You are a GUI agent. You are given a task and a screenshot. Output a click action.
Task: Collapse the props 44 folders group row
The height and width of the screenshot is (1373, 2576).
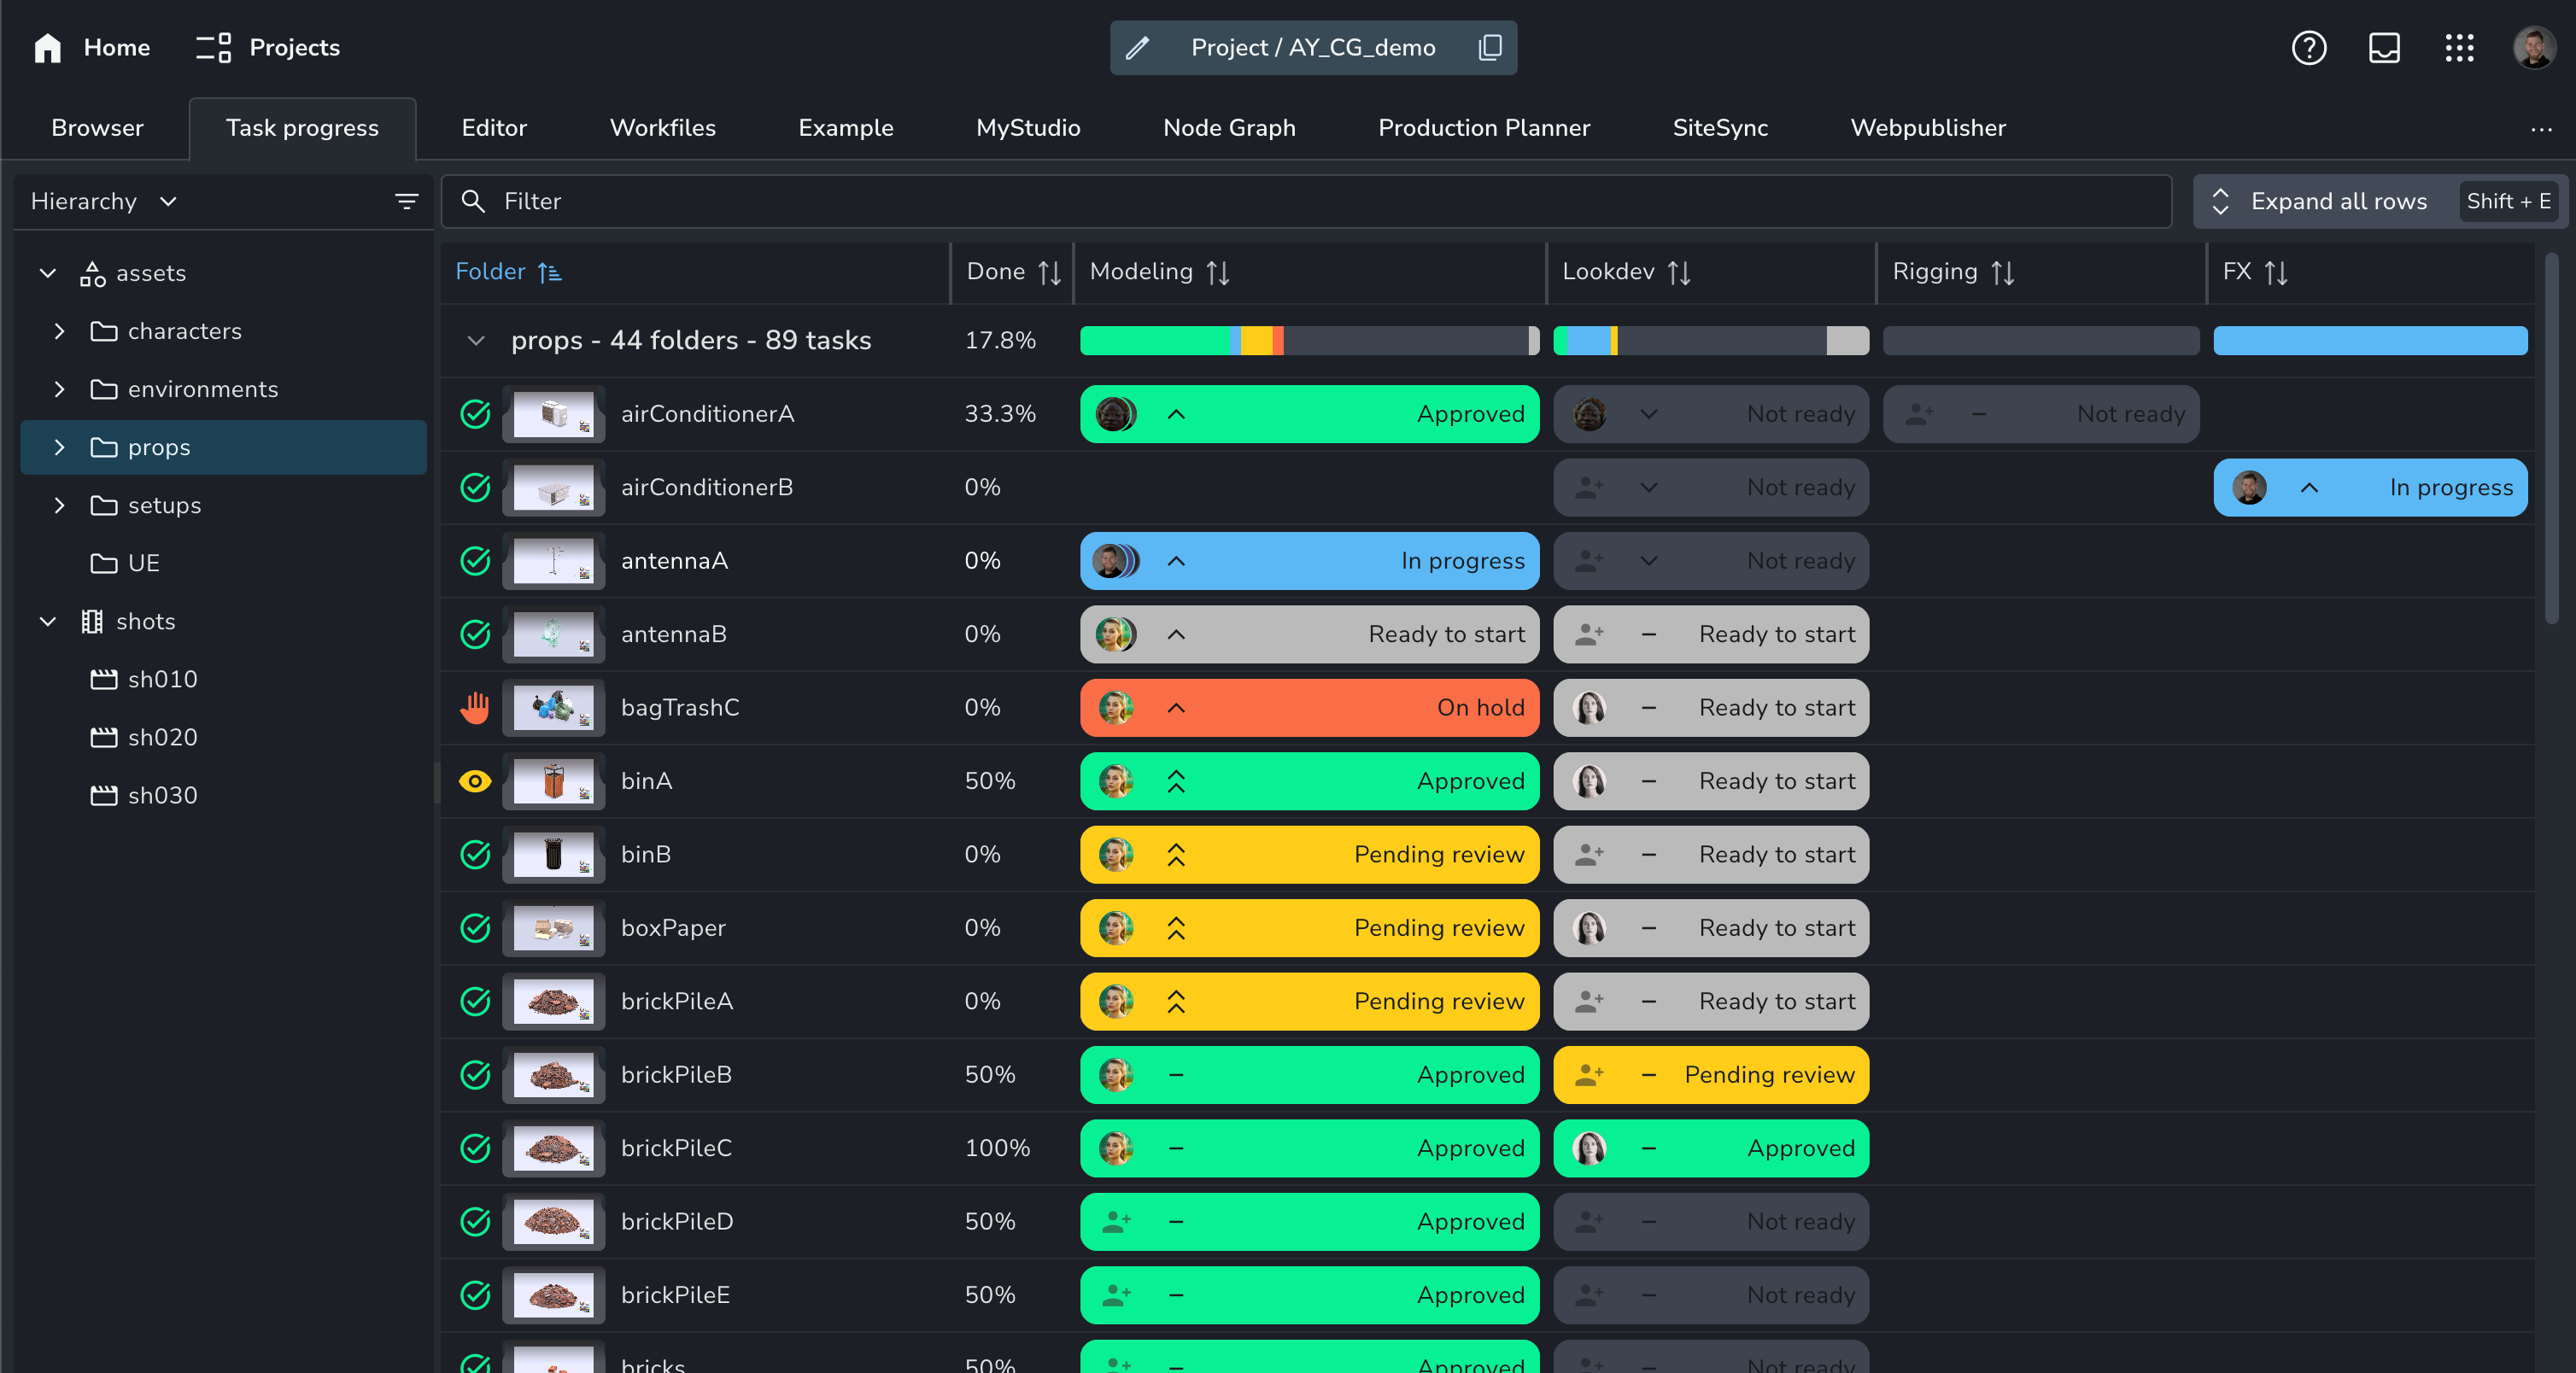pos(476,341)
